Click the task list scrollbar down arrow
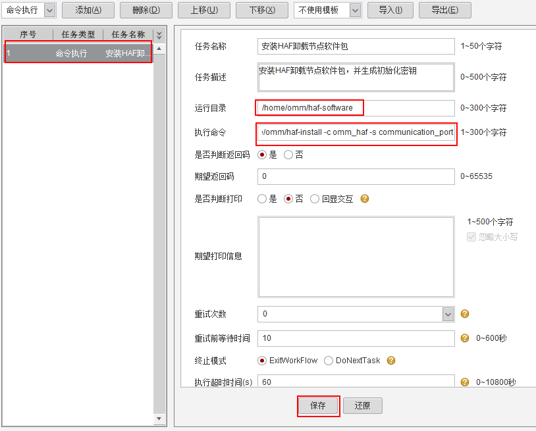The height and width of the screenshot is (431, 536). 159,418
